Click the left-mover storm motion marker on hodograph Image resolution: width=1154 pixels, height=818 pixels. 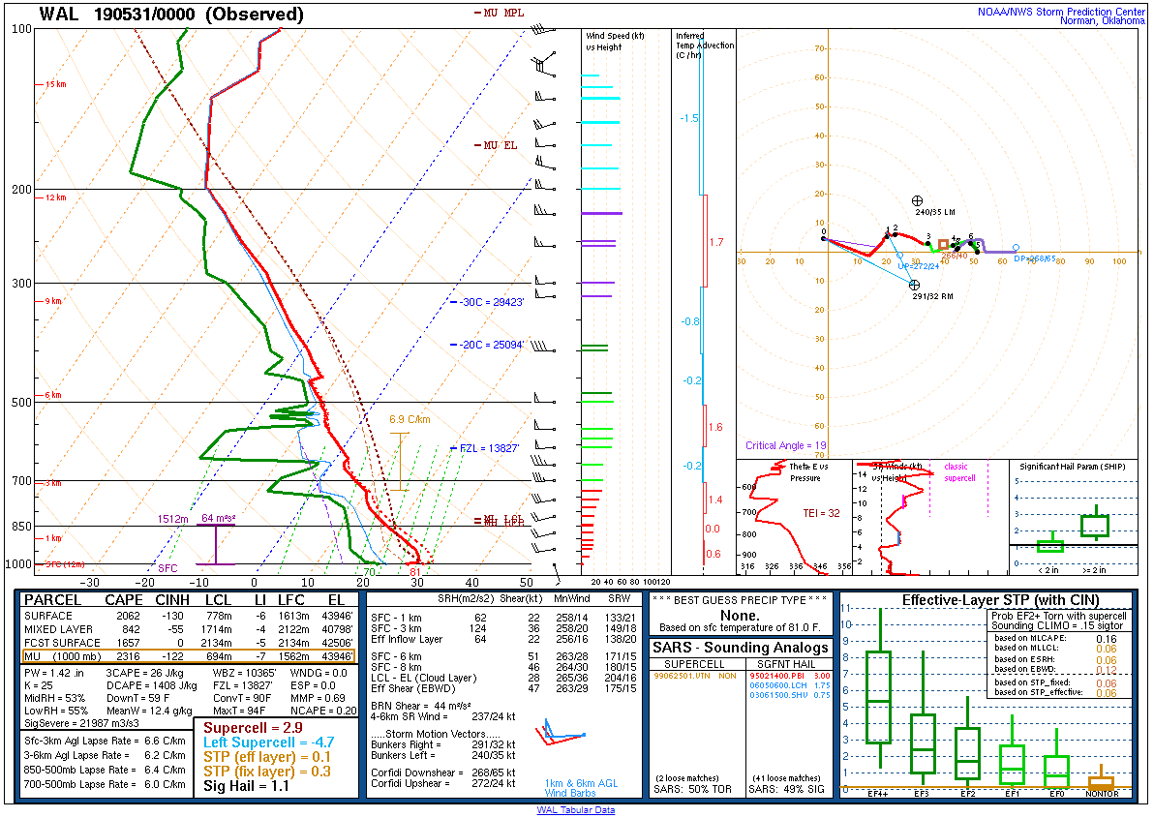917,200
